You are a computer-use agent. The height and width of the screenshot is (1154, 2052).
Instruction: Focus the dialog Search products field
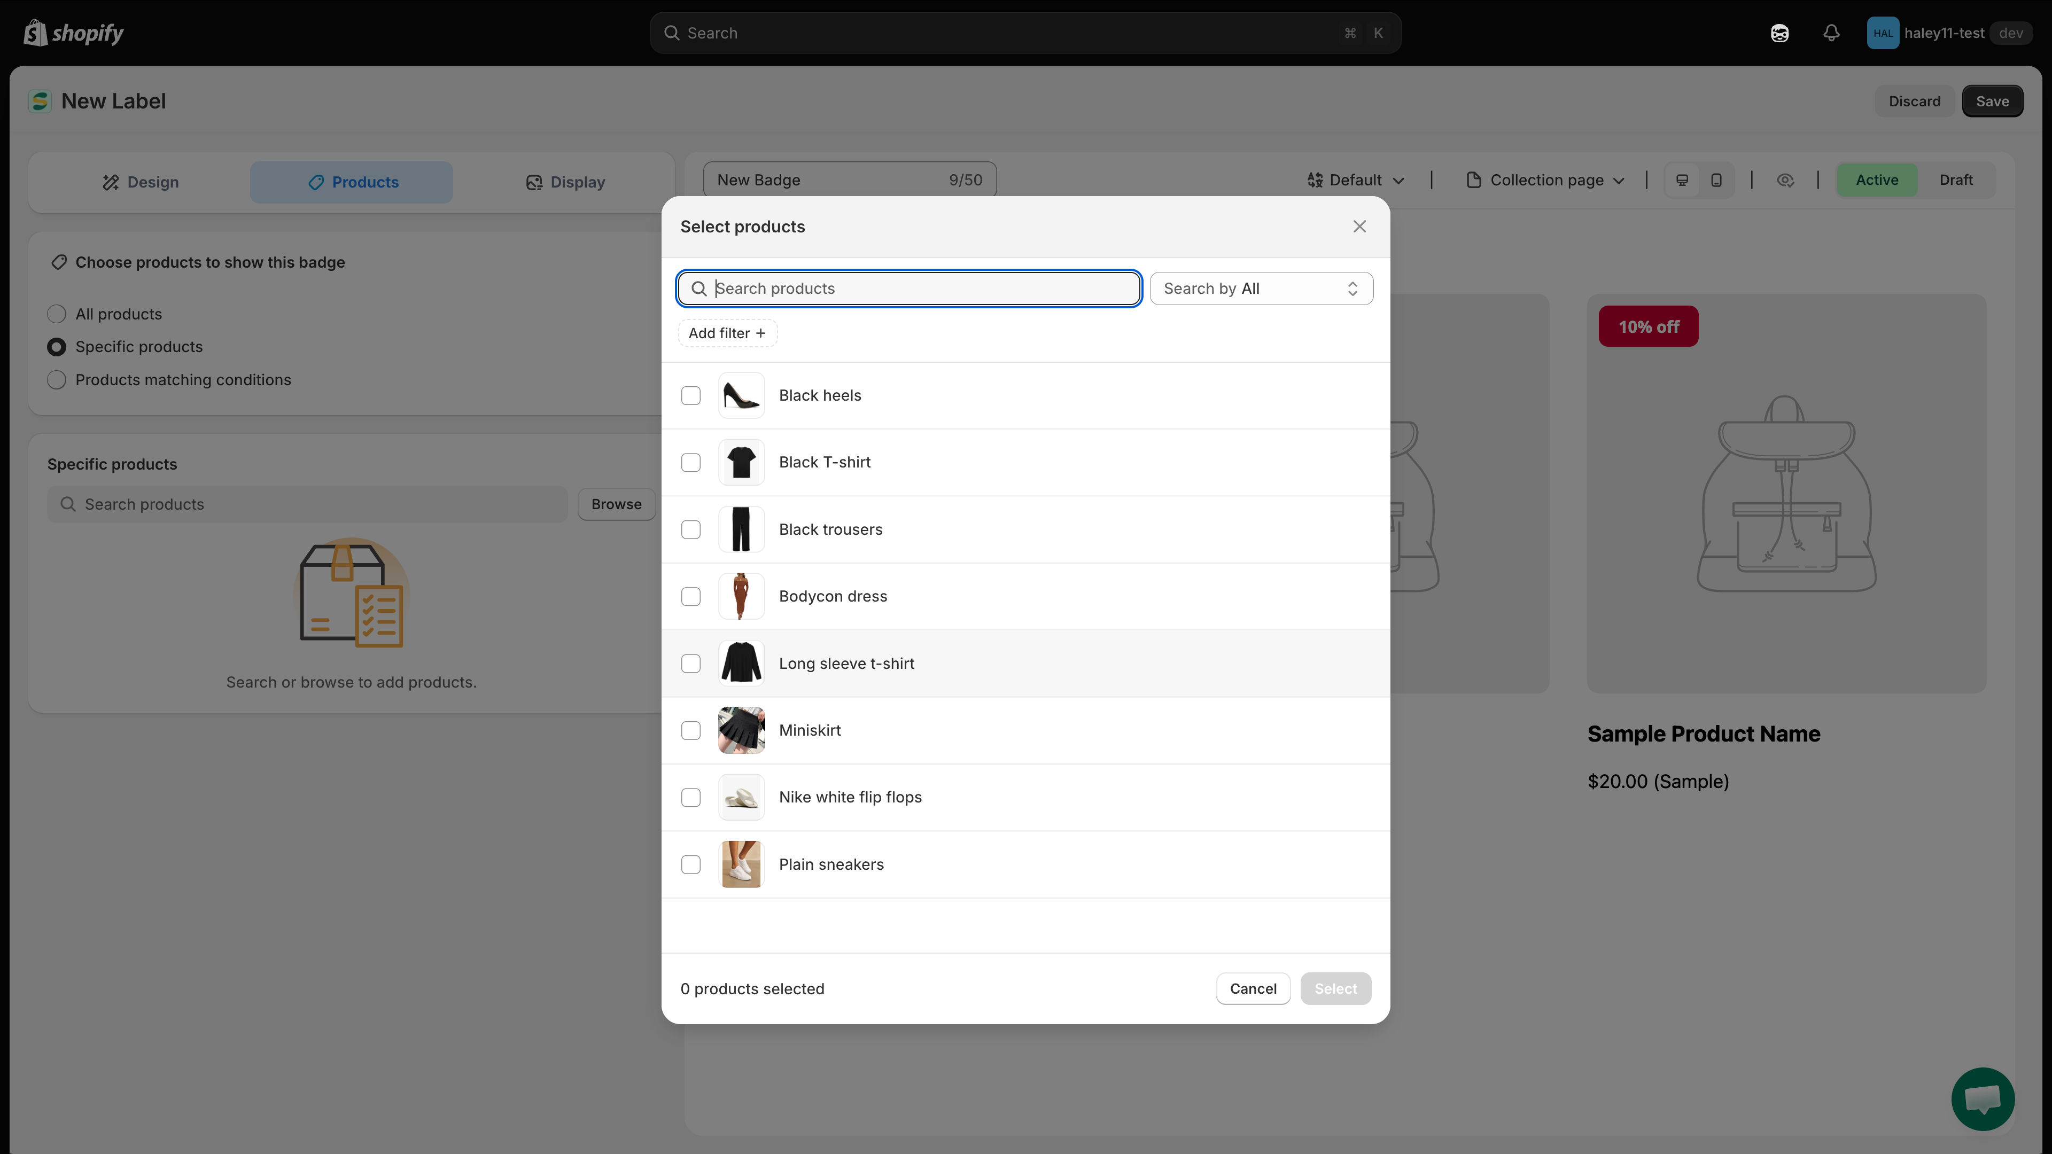pos(909,288)
